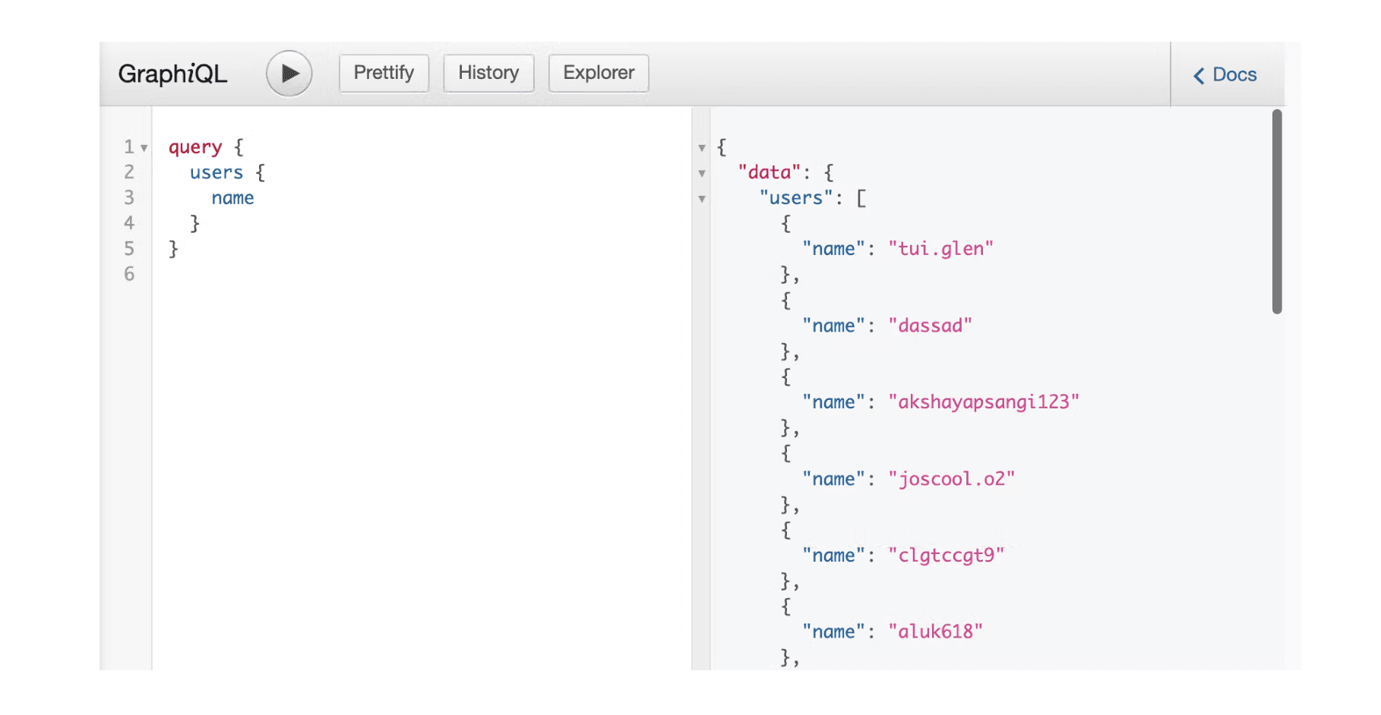
Task: Open the Explorer panel
Action: 598,73
